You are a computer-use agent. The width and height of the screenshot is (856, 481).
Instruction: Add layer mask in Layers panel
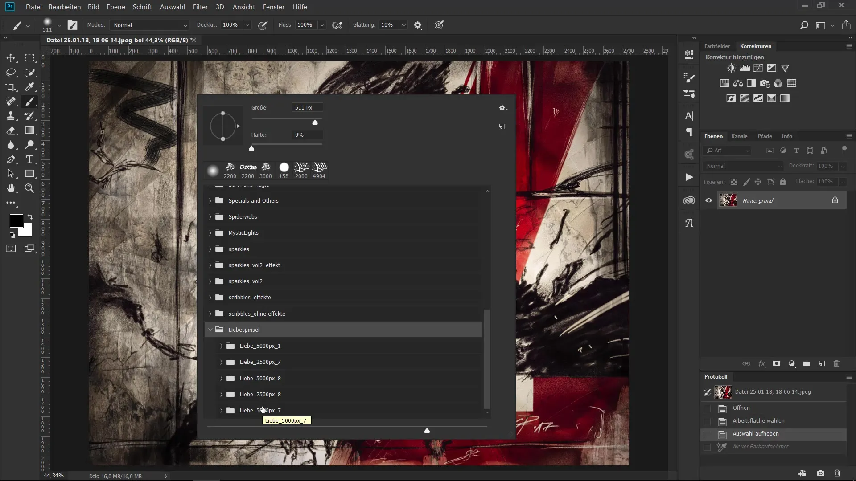point(776,363)
